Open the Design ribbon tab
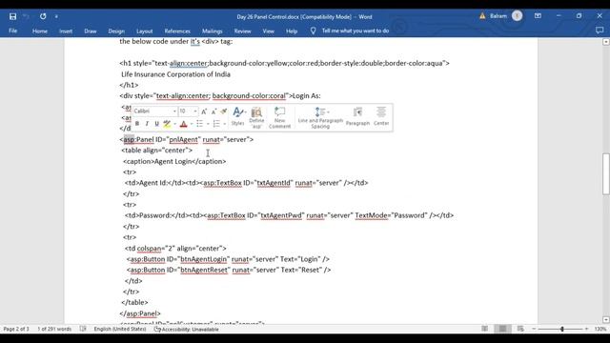This screenshot has width=610, height=343. coord(116,30)
